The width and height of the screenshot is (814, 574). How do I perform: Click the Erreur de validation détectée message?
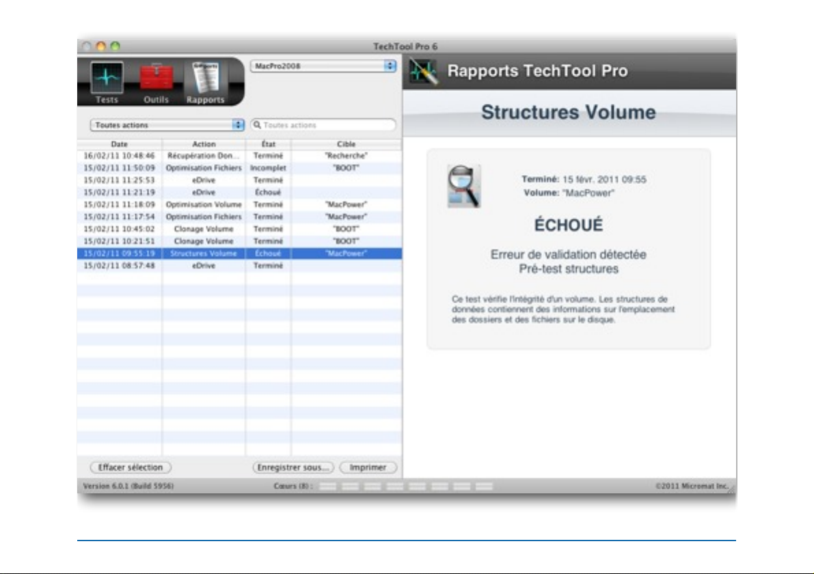[569, 255]
